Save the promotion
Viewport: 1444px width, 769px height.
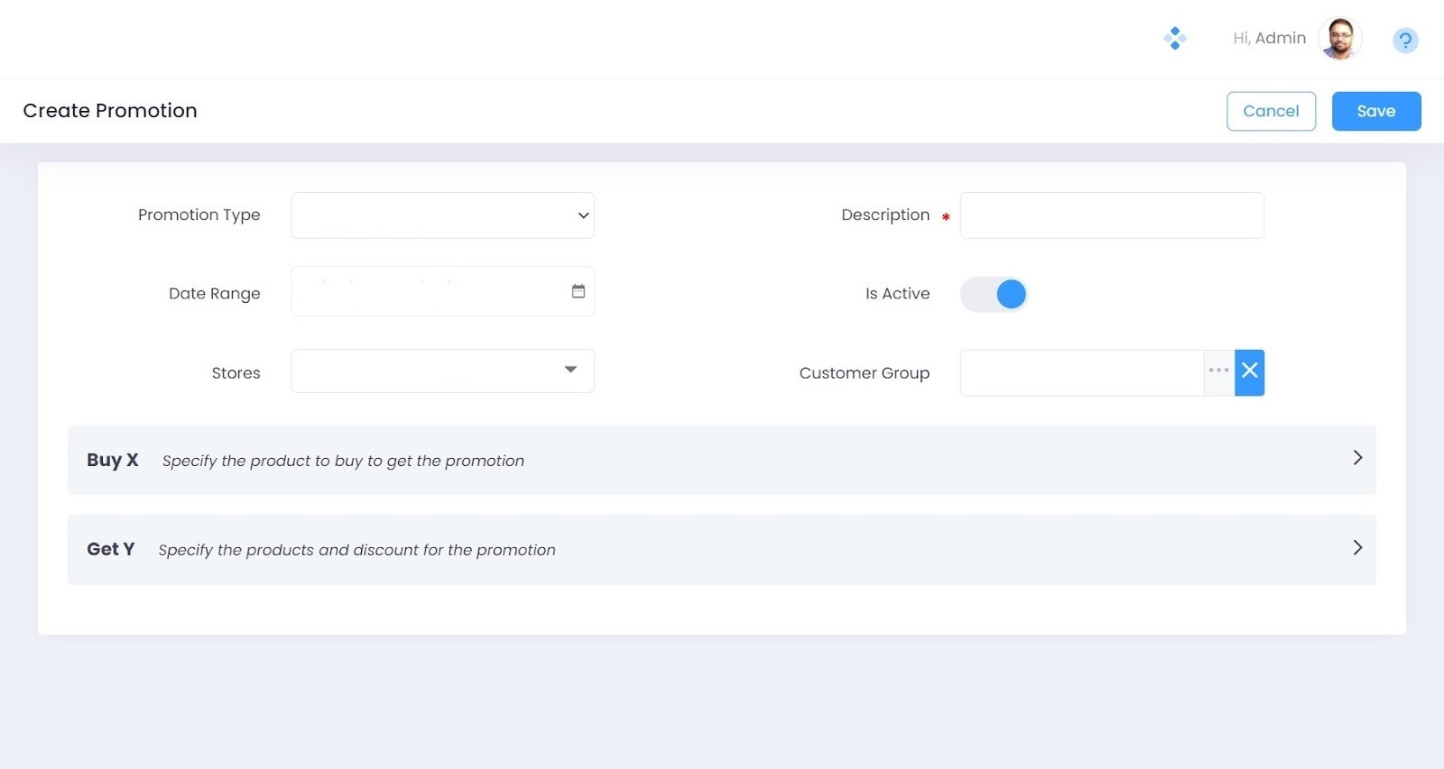point(1375,111)
